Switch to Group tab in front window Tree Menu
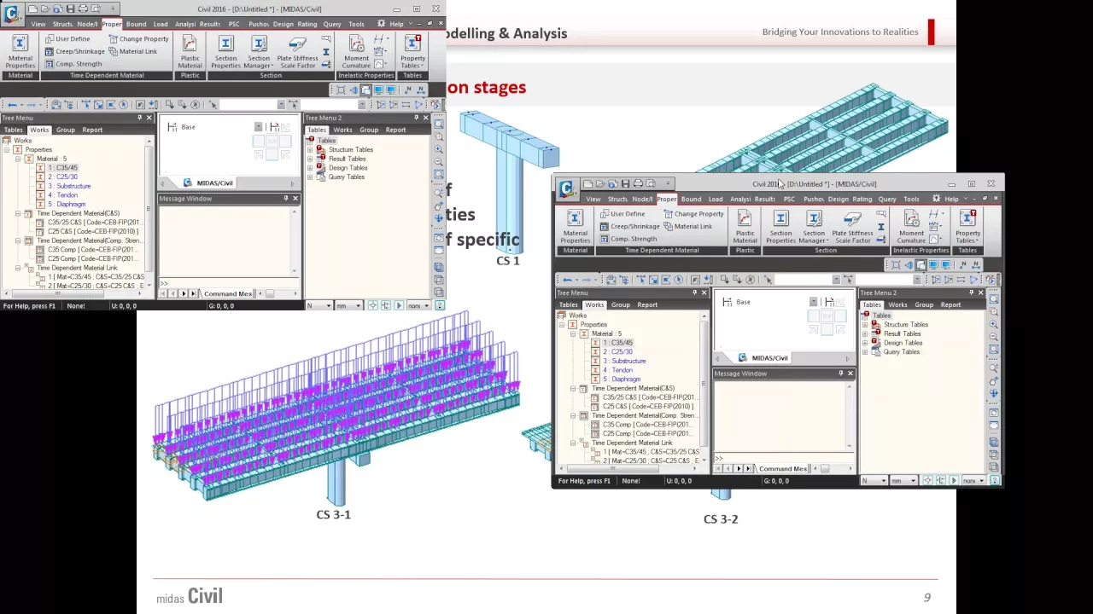 point(621,305)
